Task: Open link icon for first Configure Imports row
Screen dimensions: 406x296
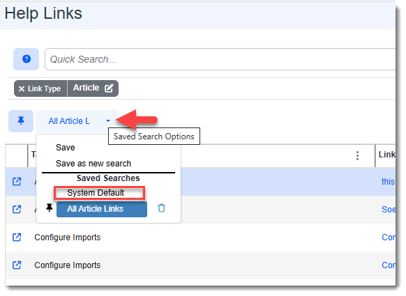Action: click(17, 237)
